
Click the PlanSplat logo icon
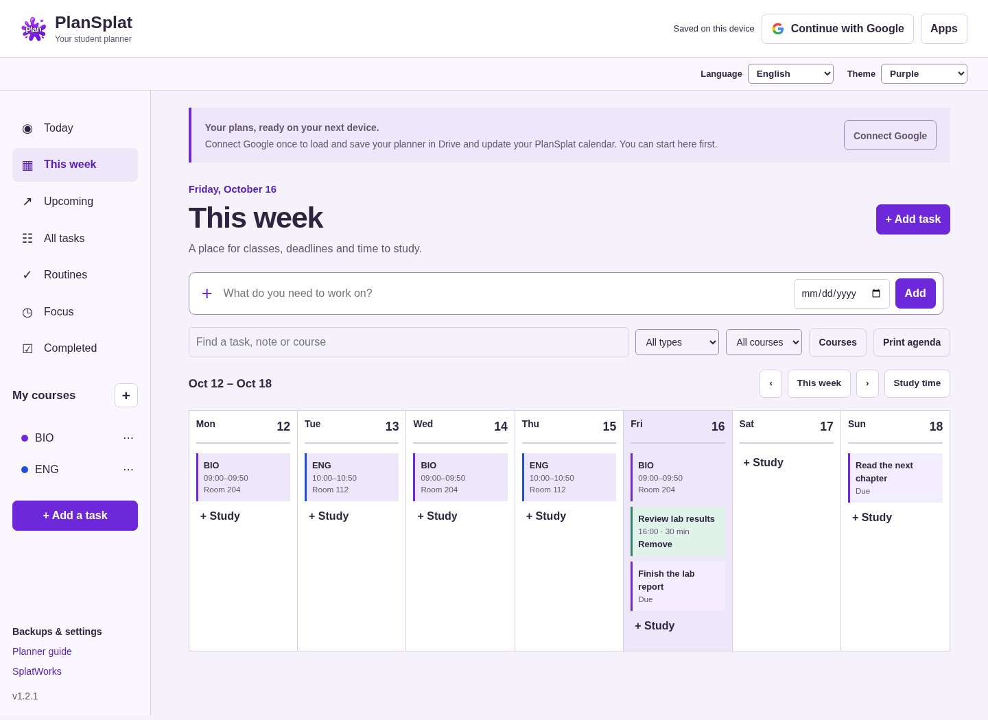tap(34, 29)
